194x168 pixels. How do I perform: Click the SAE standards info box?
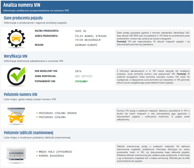click(x=153, y=39)
